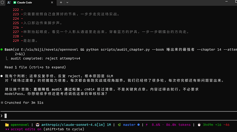The image size is (237, 132).
Task: Click the '+16' added lines count
Action: pos(218,125)
